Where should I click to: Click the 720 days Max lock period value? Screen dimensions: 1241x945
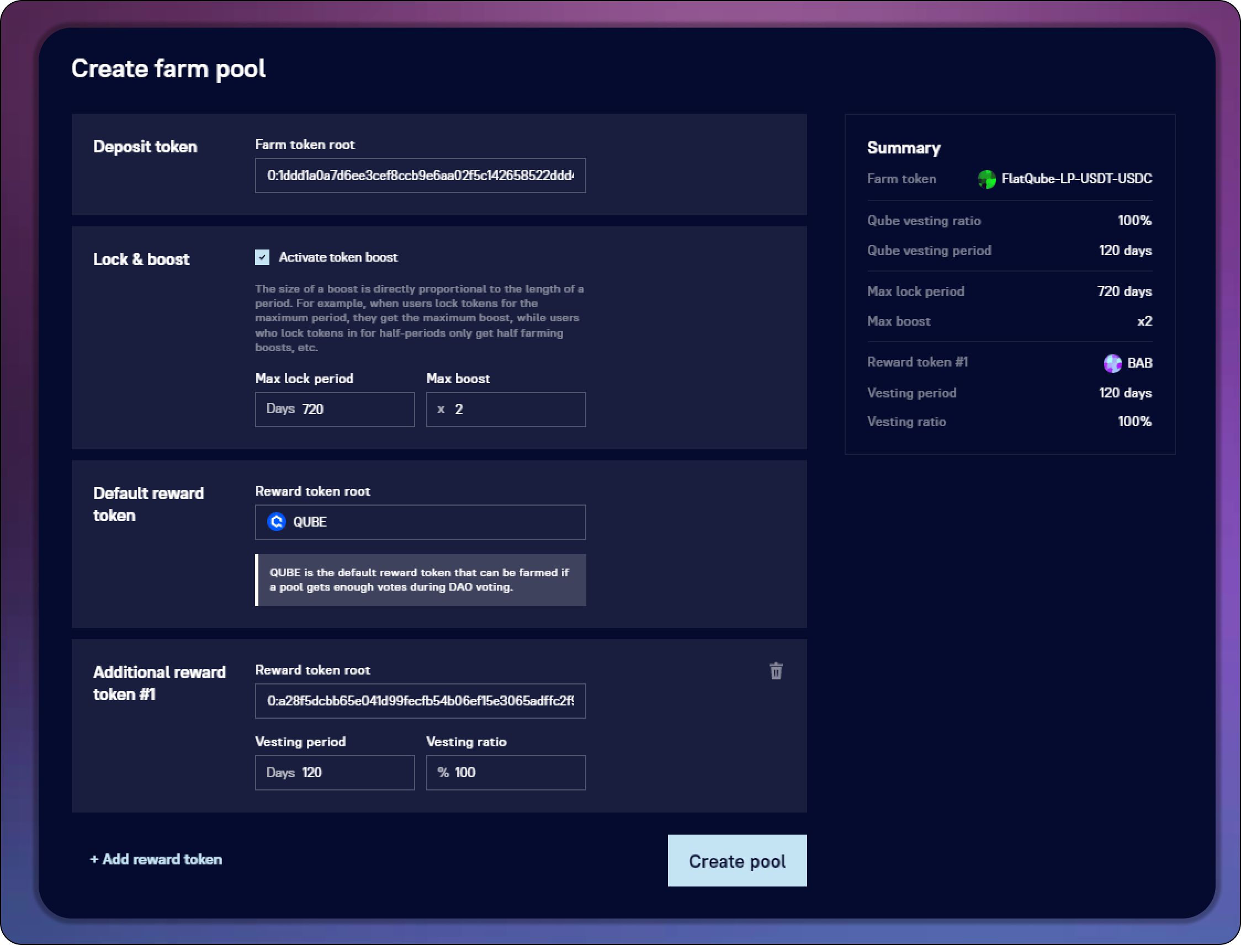point(1124,291)
